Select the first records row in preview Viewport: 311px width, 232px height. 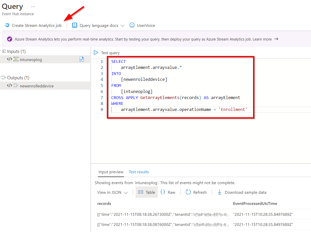point(152,214)
